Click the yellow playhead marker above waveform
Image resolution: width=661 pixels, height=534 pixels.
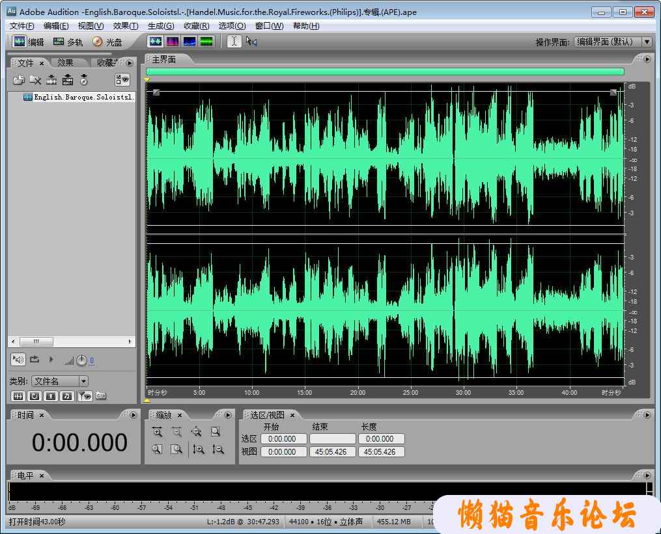click(147, 79)
